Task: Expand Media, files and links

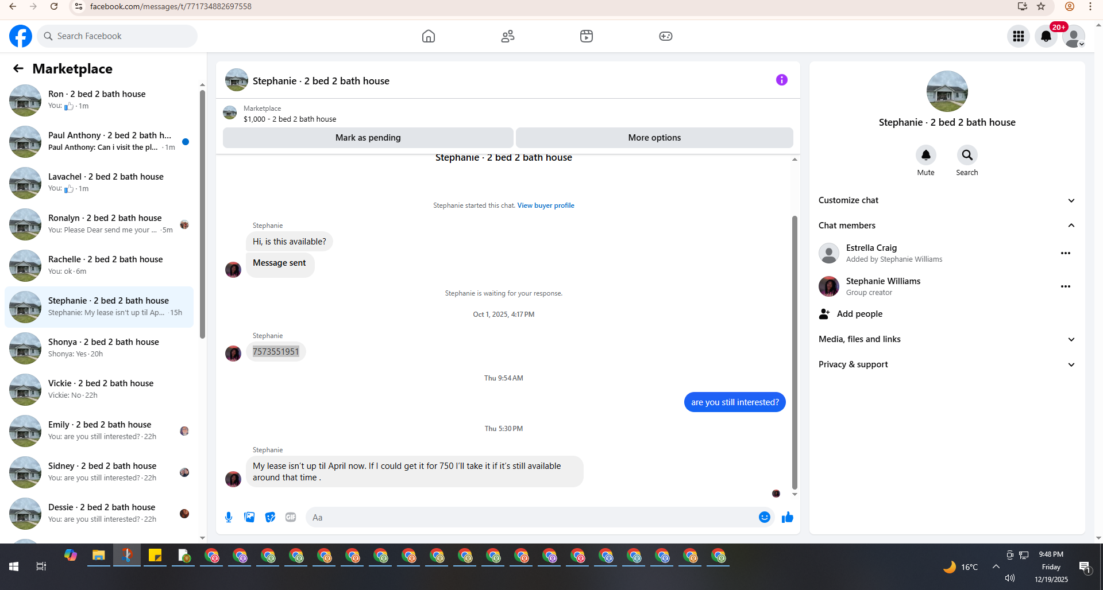Action: tap(947, 339)
